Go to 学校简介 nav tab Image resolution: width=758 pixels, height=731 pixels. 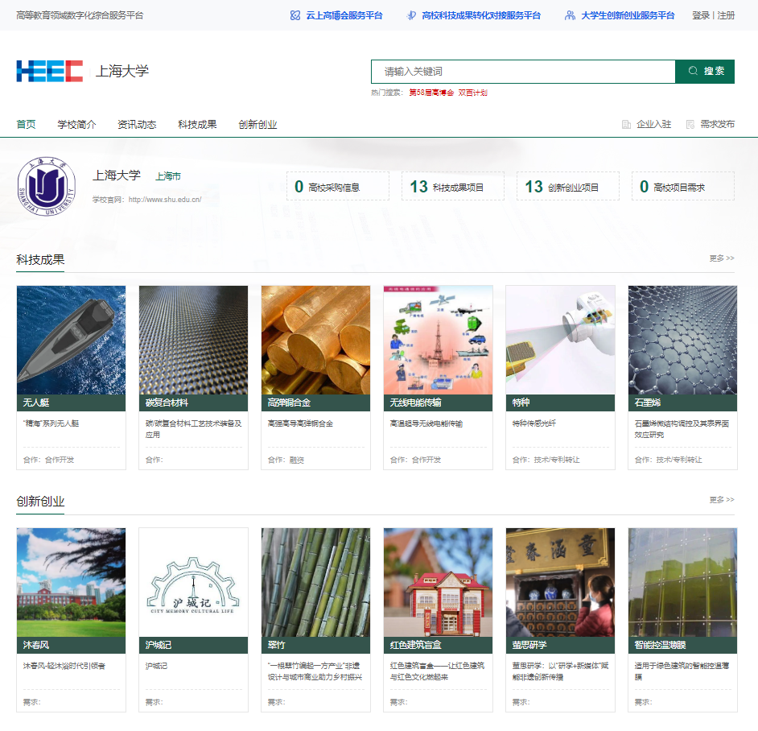pos(76,125)
